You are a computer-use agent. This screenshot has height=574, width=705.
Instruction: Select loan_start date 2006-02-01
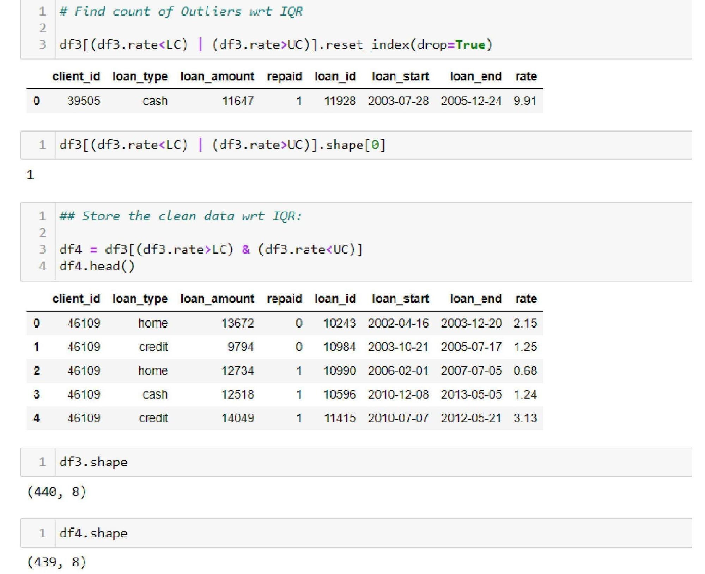tap(399, 371)
